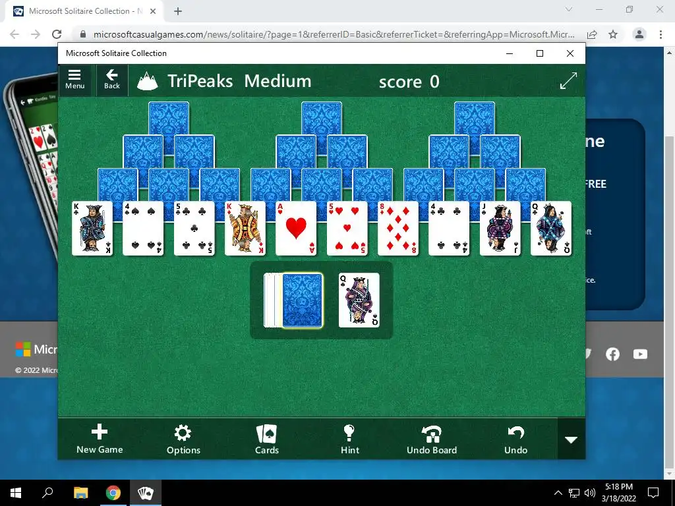Play the Queen of clubs tableau card
The height and width of the screenshot is (506, 675).
click(551, 229)
